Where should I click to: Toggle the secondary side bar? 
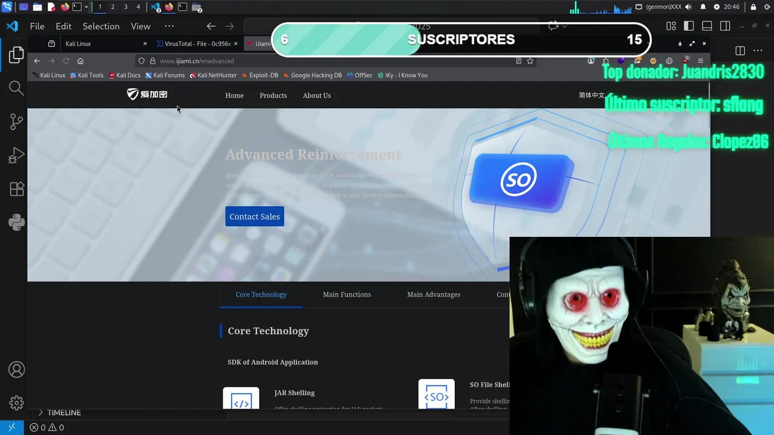click(x=725, y=26)
